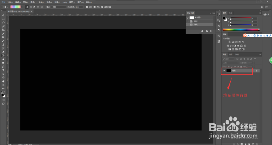Select the 填充 history state
272x145 pixels.
tap(199, 25)
